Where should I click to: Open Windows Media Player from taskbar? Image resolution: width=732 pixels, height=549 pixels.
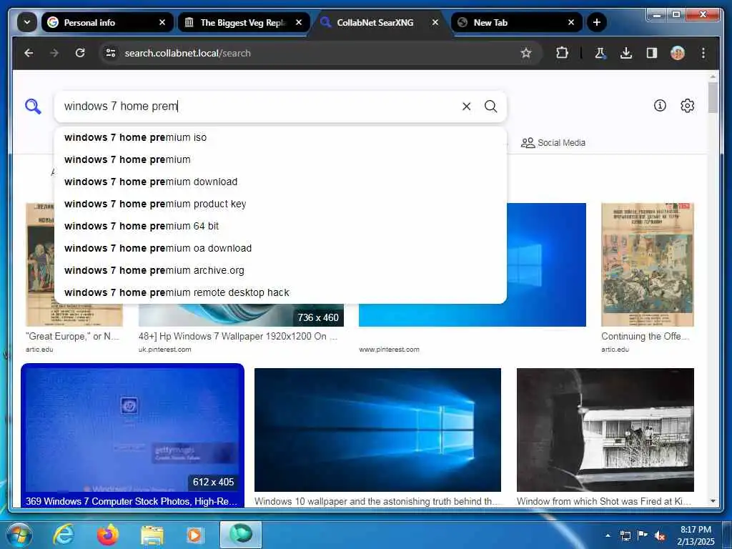(x=194, y=535)
